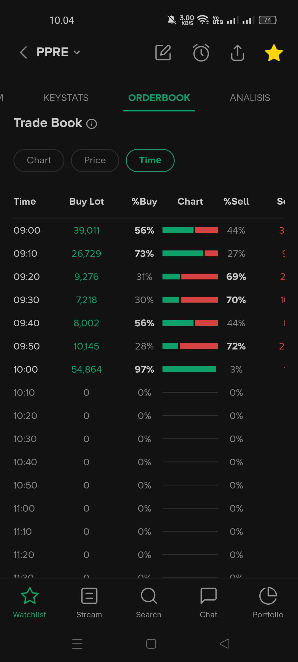
Task: Open the note edit icon
Action: (x=163, y=52)
